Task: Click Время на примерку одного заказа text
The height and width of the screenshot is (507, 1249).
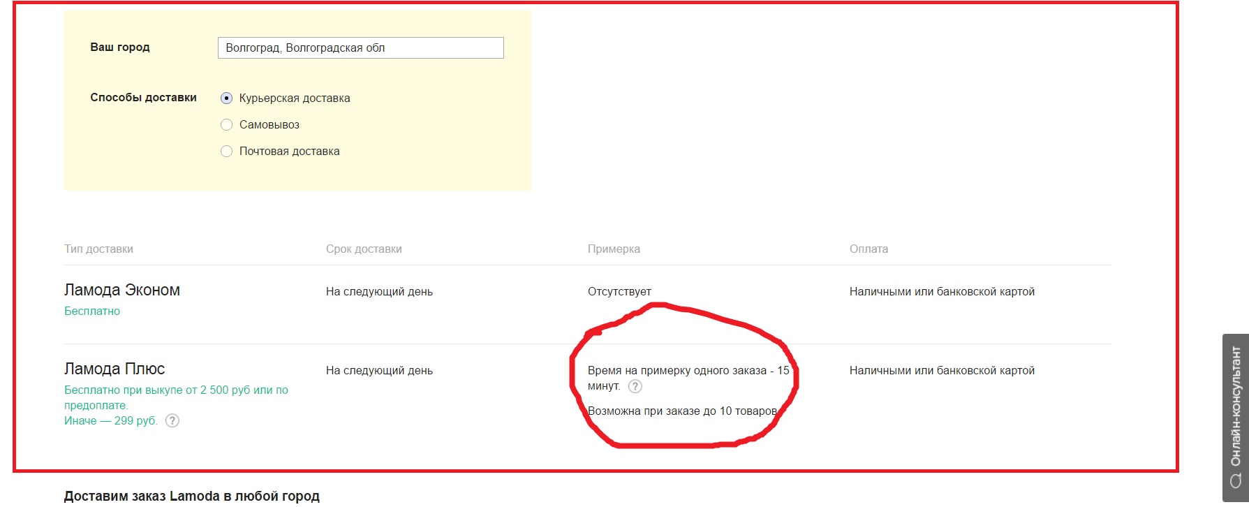Action: 688,378
